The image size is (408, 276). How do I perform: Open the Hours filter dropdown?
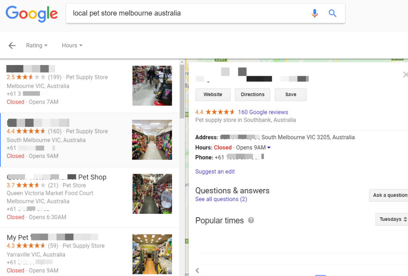point(72,45)
